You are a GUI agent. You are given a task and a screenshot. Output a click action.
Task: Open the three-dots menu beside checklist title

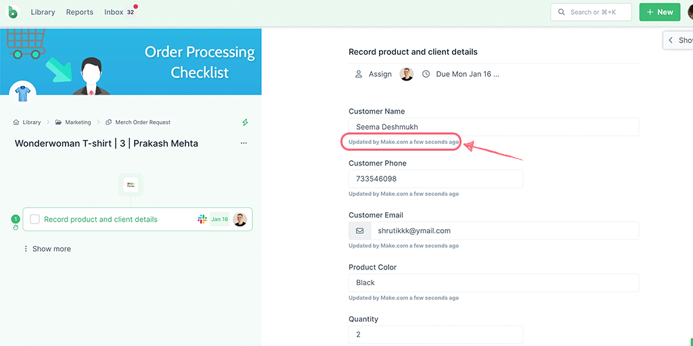244,143
